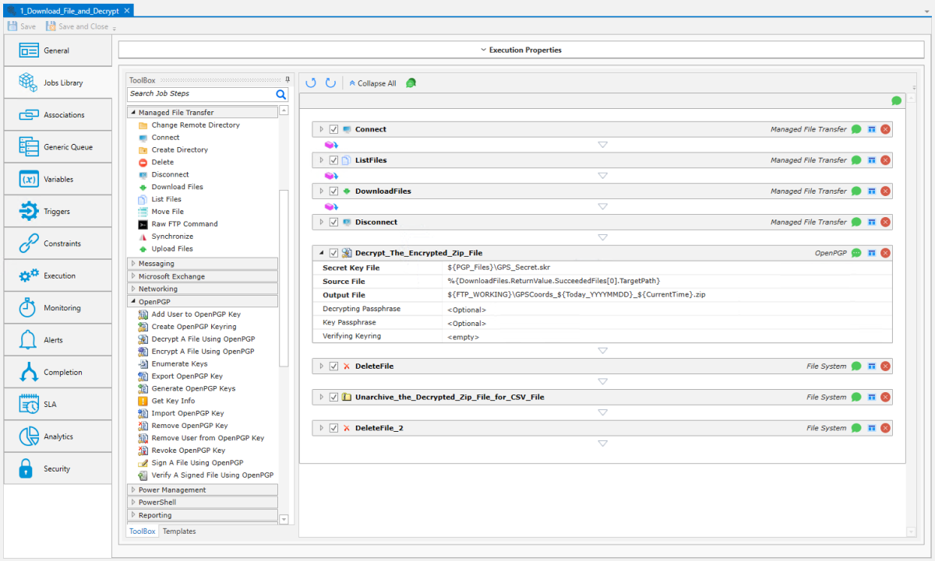Uncheck the Connect step checkbox
Screen dimensions: 935x561
tap(333, 129)
